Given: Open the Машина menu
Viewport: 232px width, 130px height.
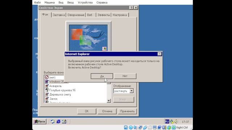Looking at the screenshot, I should (x=50, y=3).
